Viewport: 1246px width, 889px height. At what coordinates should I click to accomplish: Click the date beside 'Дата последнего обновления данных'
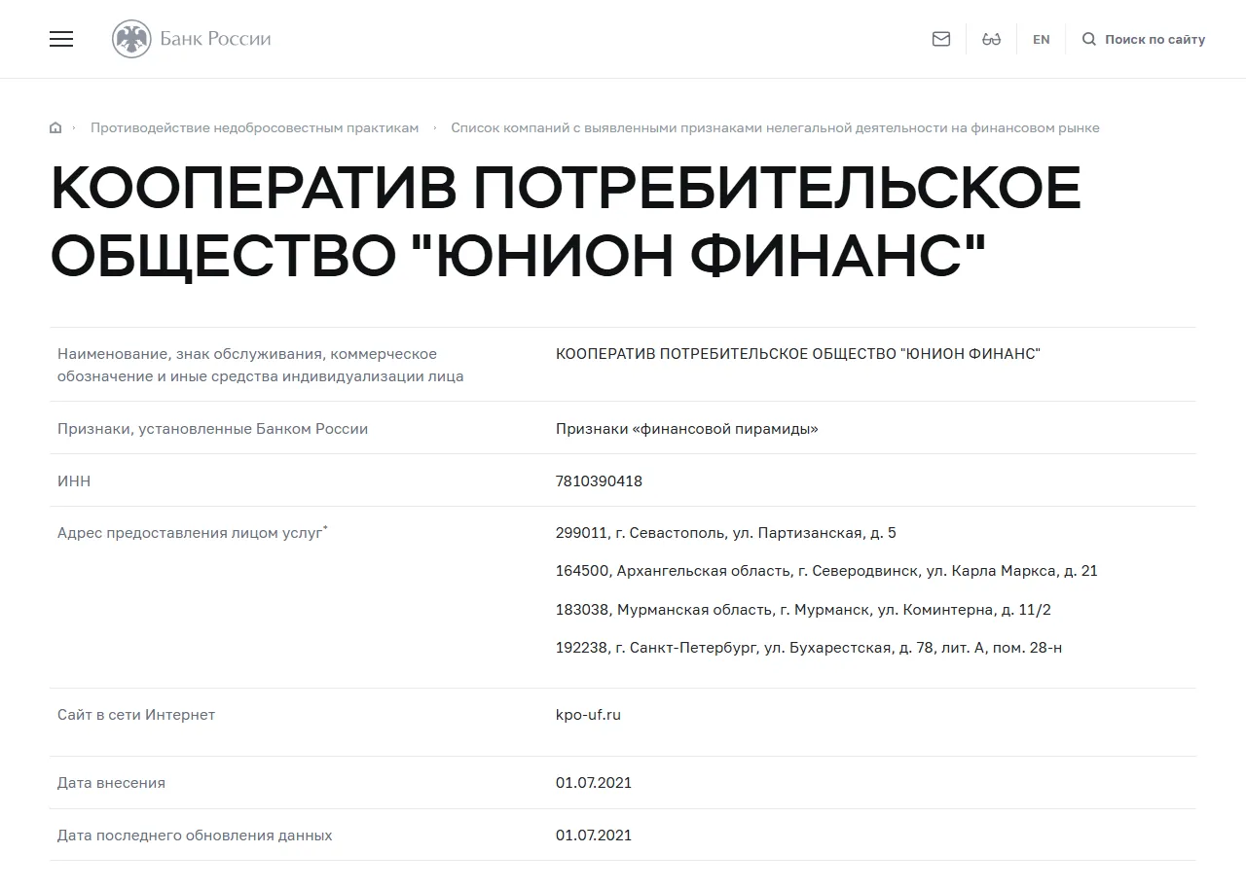594,836
